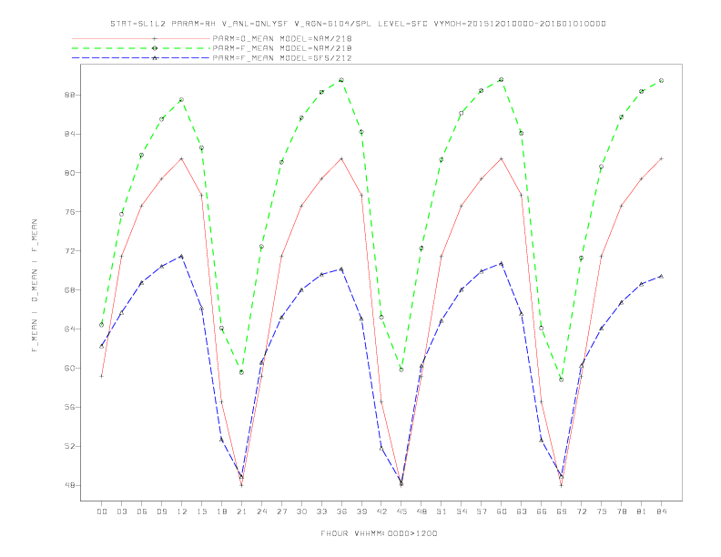Click the x-axis tick label 21
This screenshot has width=721, height=557.
(241, 511)
